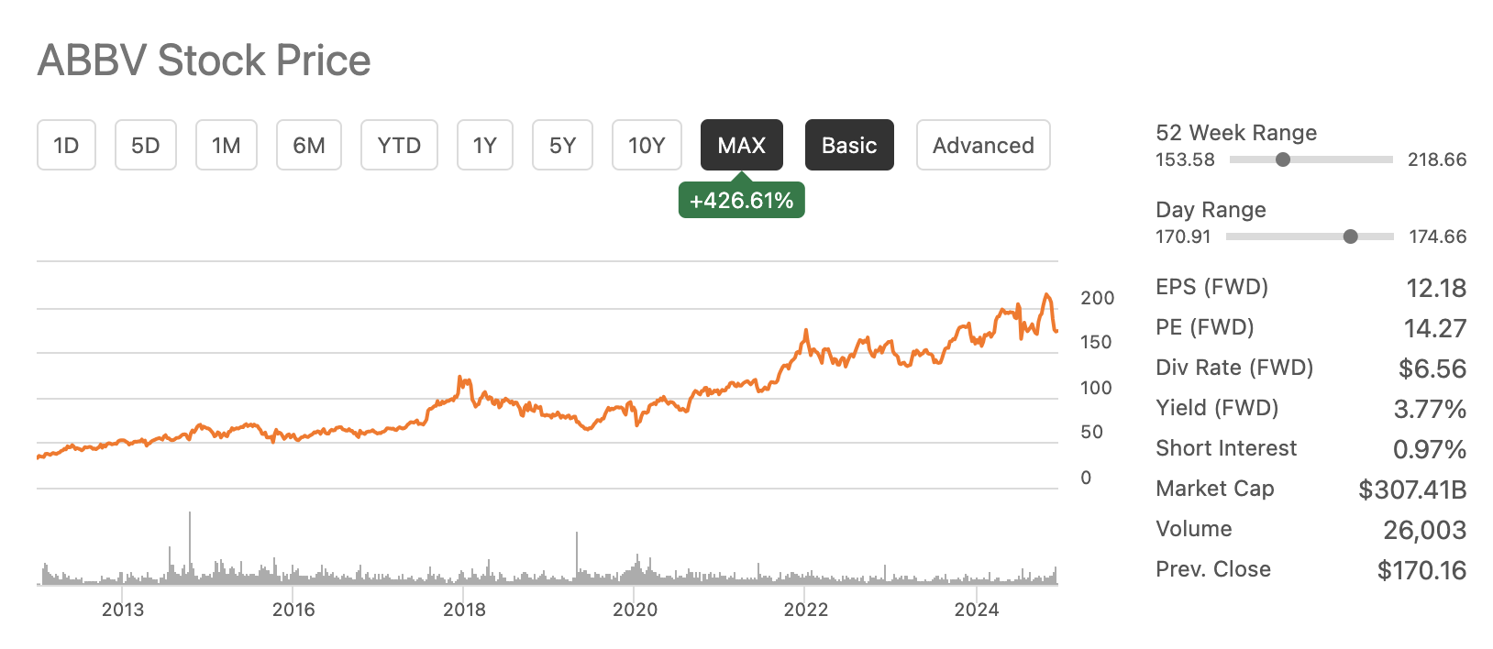
Task: Open the 5Y price chart
Action: pyautogui.click(x=561, y=144)
